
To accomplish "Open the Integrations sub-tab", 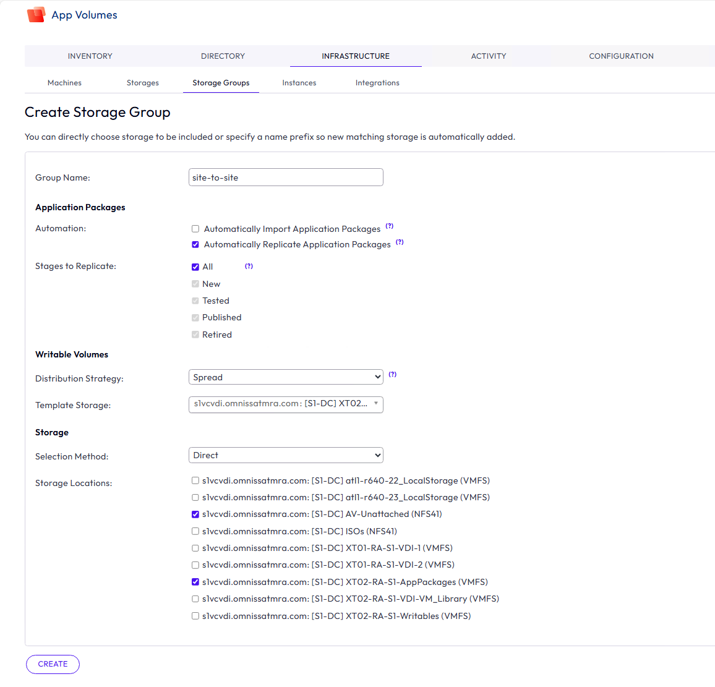I will (377, 83).
